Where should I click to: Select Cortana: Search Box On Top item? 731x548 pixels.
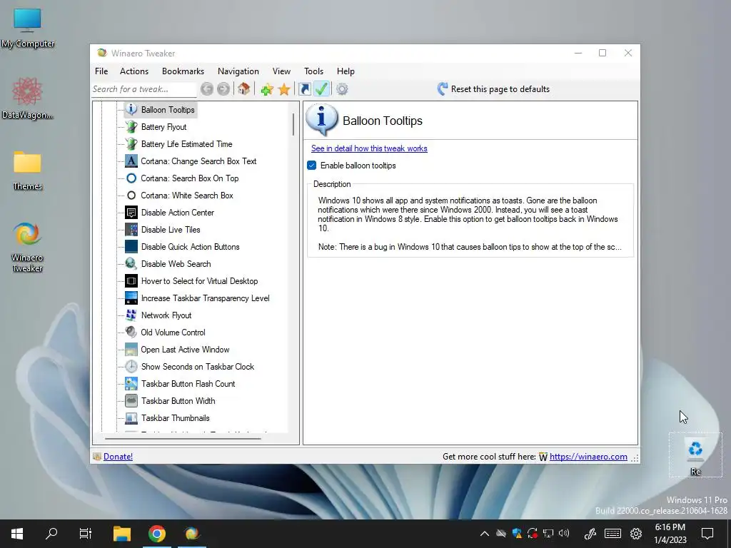tap(190, 178)
